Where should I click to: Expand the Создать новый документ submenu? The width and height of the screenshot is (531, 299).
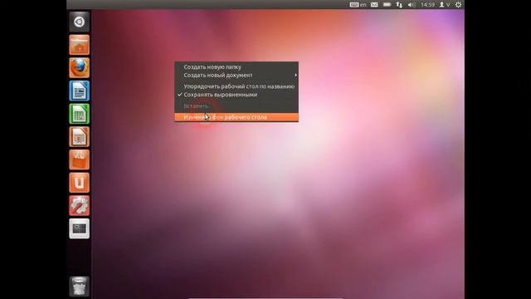coord(236,76)
